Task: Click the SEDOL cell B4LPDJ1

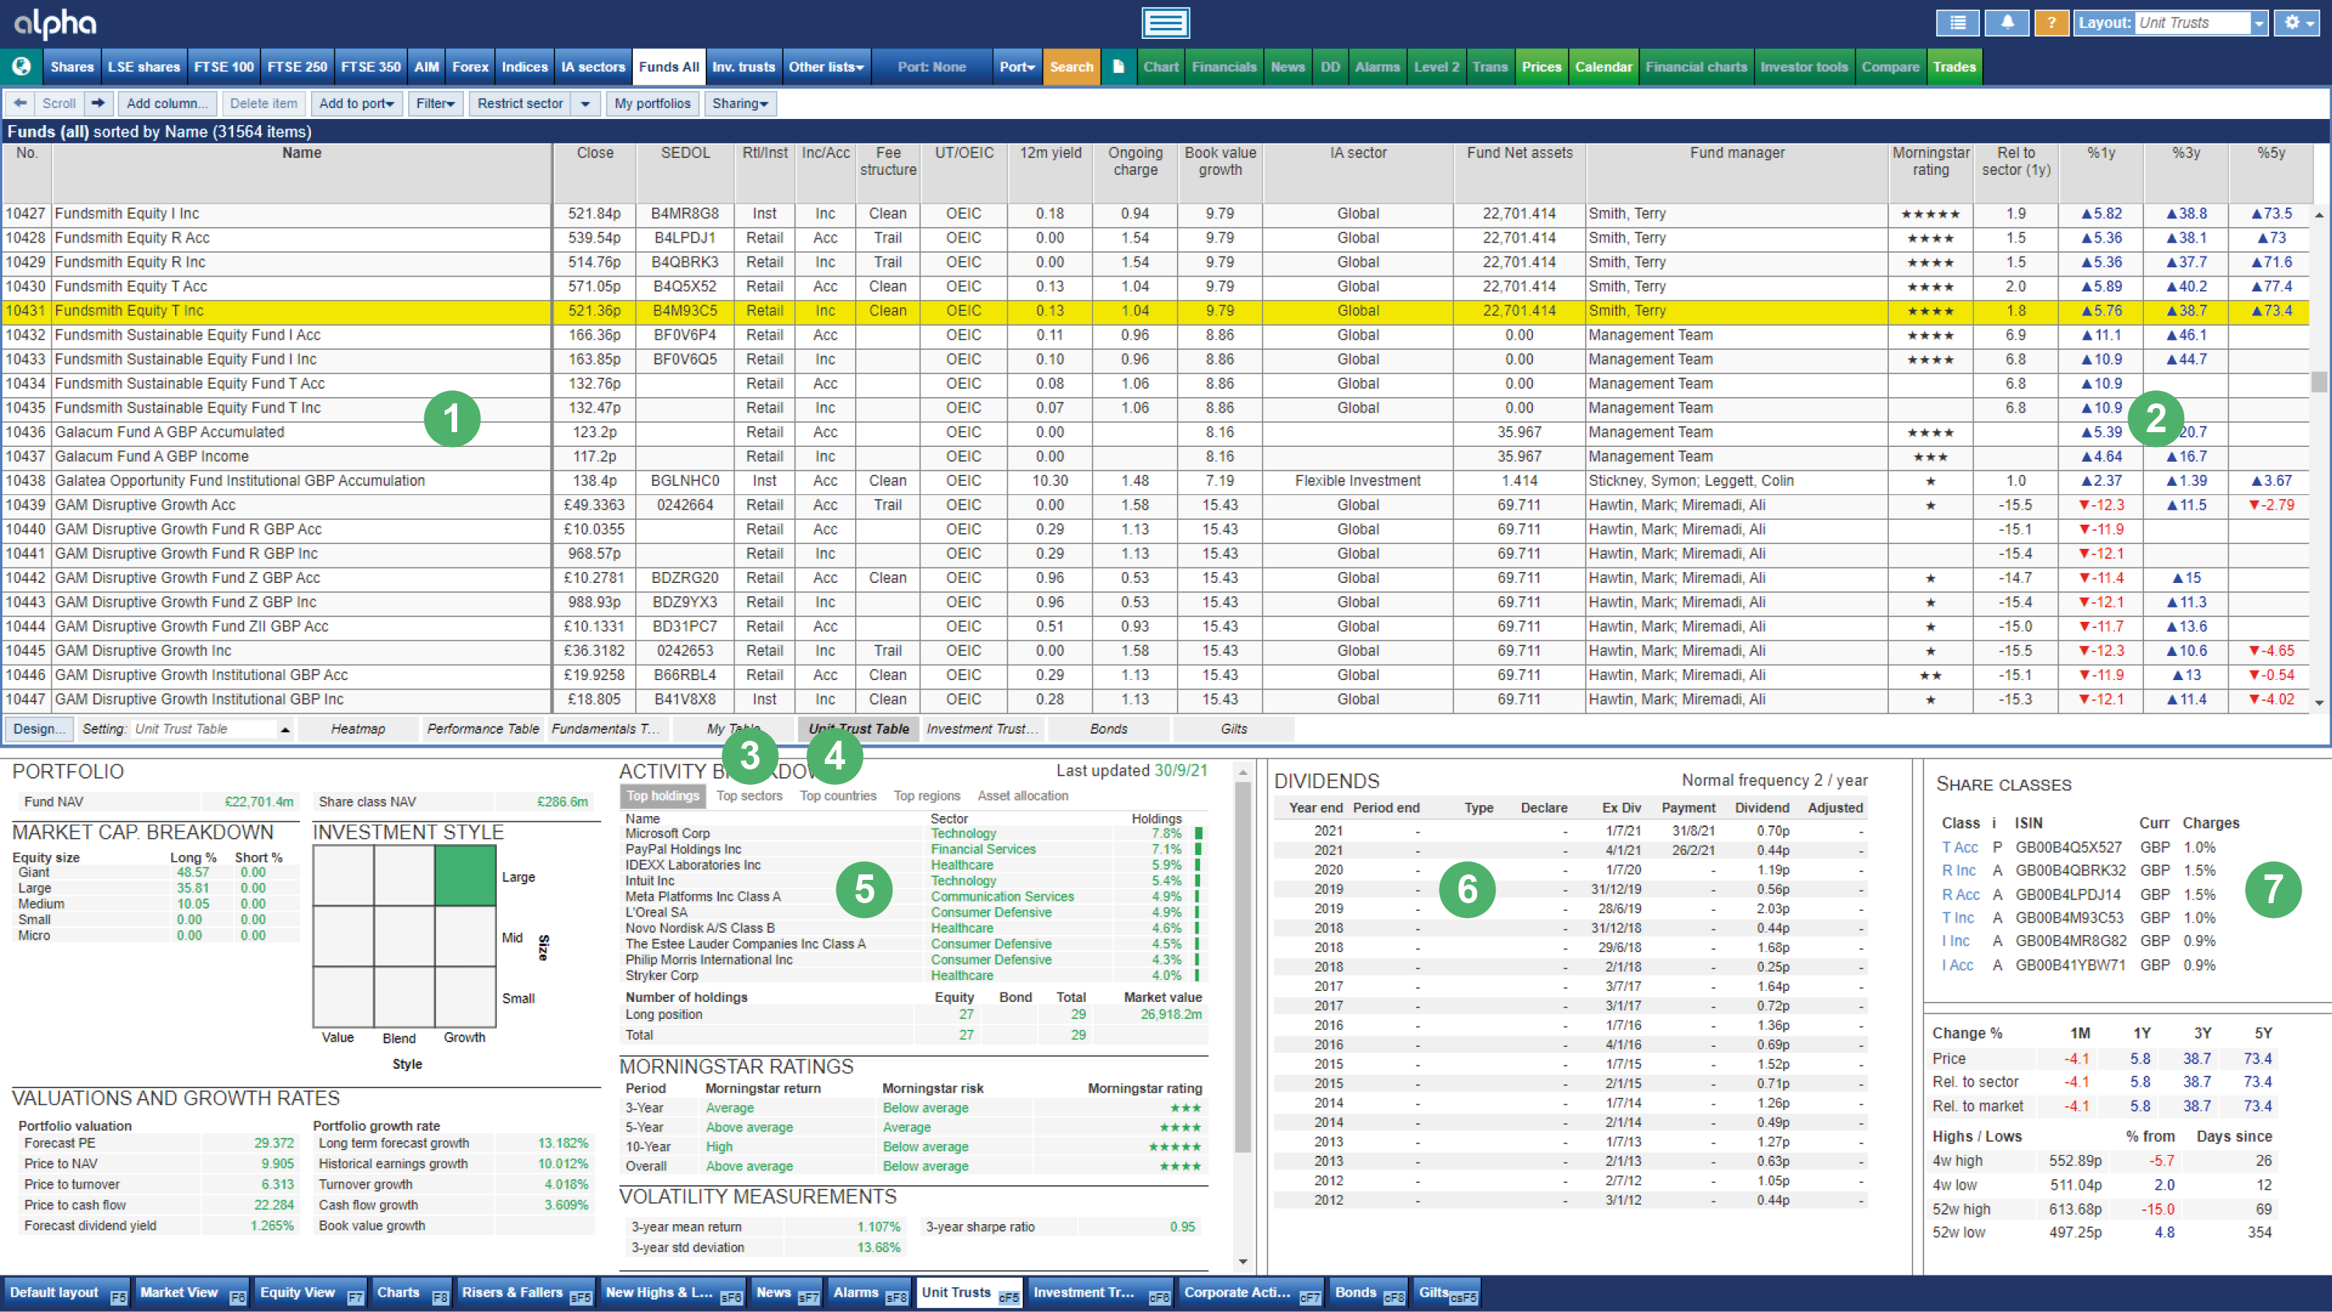Action: click(x=684, y=238)
